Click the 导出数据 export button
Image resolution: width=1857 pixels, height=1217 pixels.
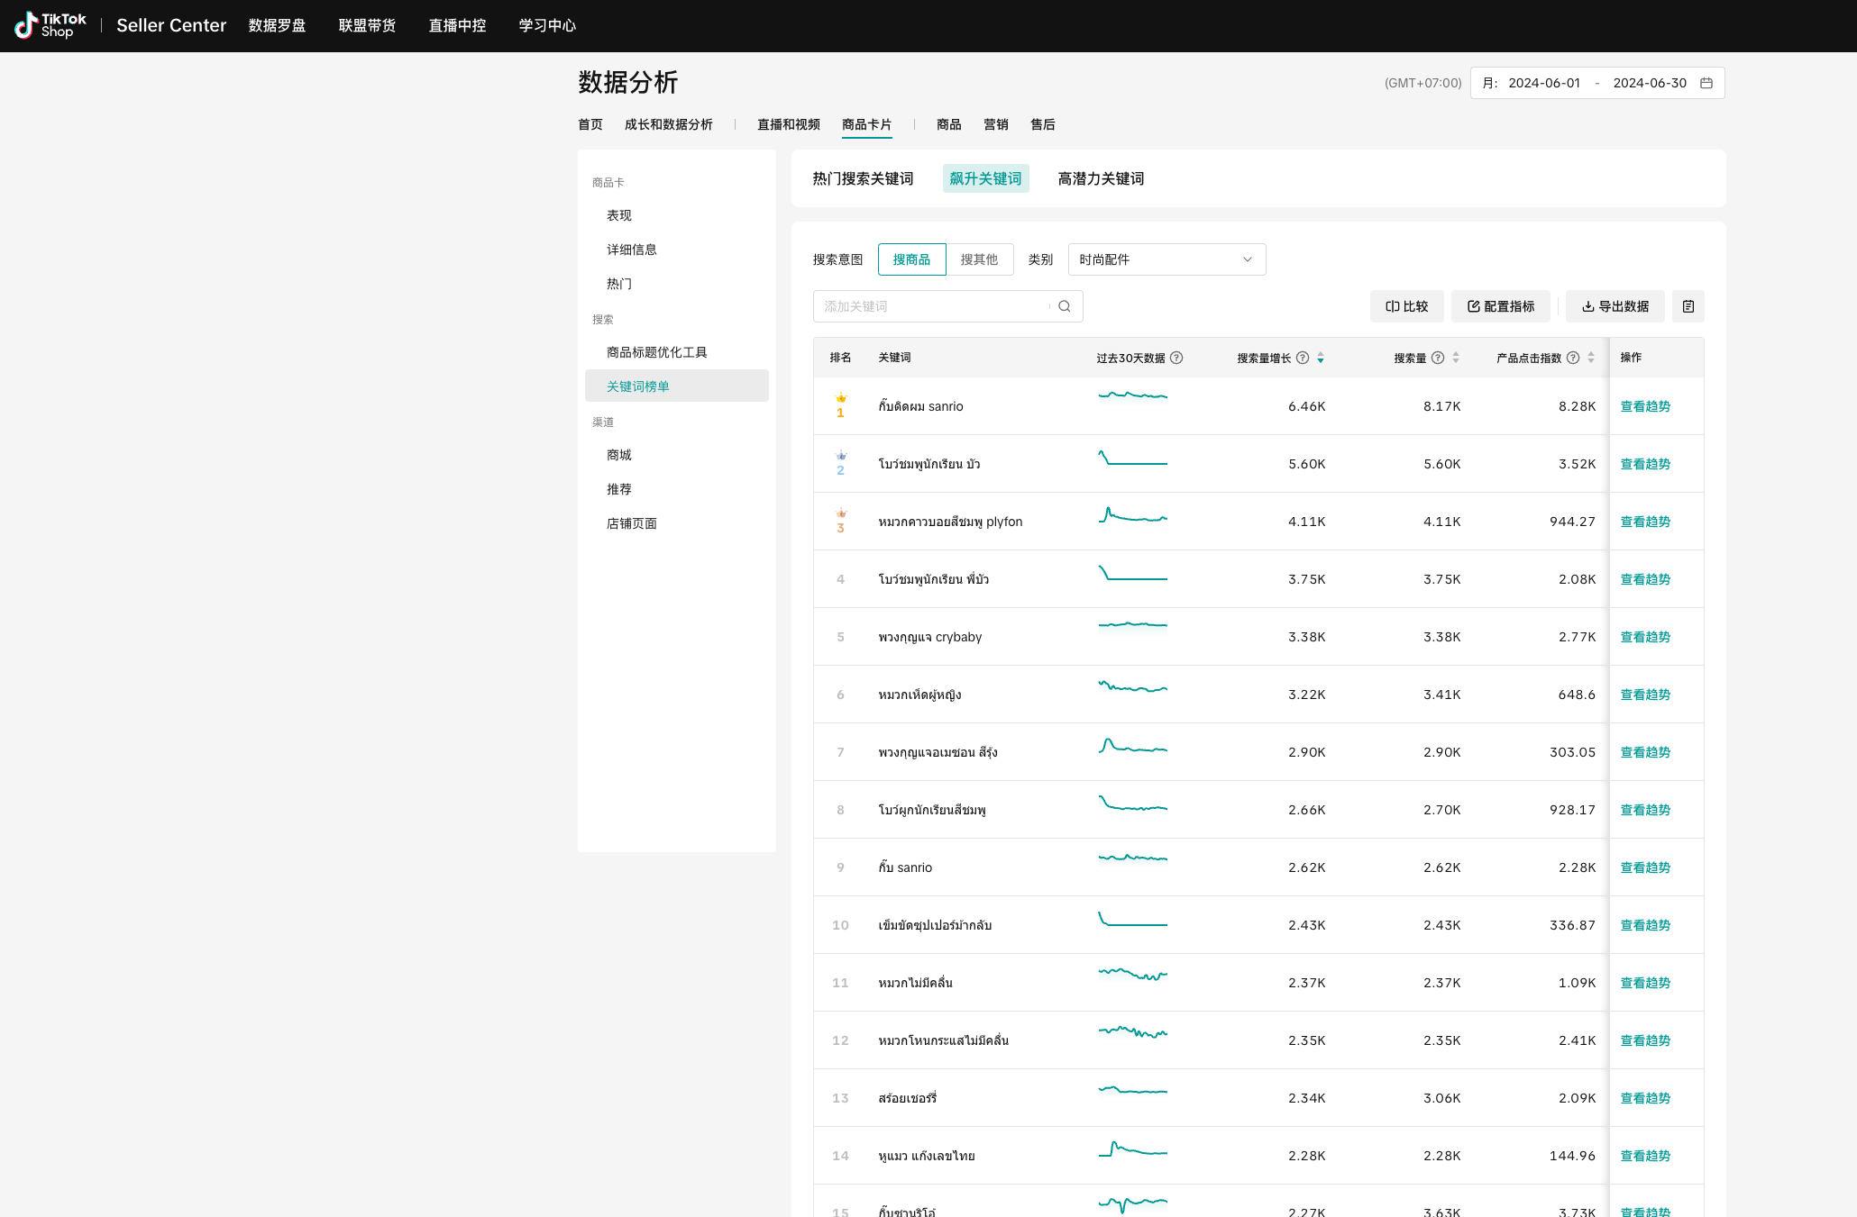pyautogui.click(x=1615, y=306)
